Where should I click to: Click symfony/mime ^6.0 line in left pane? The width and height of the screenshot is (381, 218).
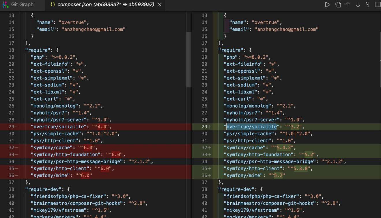61,175
